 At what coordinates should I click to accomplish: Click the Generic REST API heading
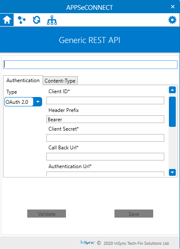tap(89, 40)
